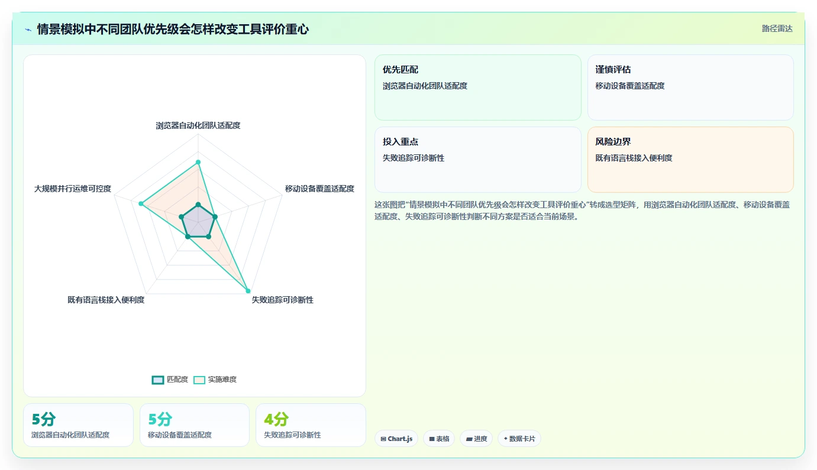This screenshot has height=470, width=817.
Task: Click radar axis label 浏览器自动化团队适配度
Action: (x=198, y=125)
